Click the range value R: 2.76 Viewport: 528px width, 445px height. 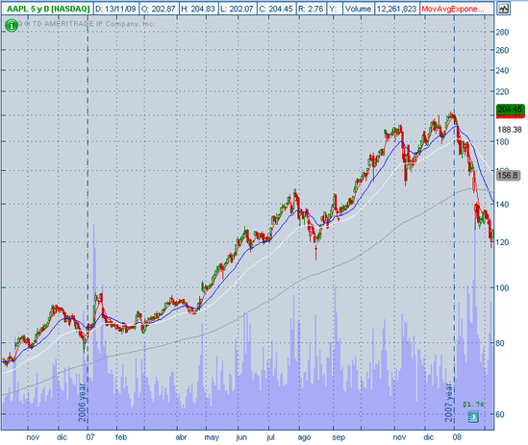pyautogui.click(x=311, y=9)
